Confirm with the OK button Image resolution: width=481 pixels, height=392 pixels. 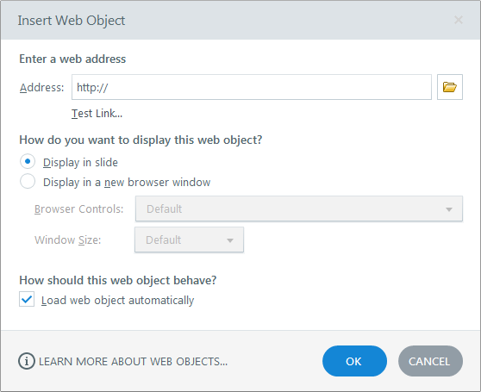354,361
